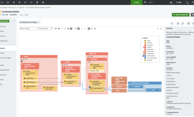Click the fullscreen icon at diagram corner

click(161, 29)
